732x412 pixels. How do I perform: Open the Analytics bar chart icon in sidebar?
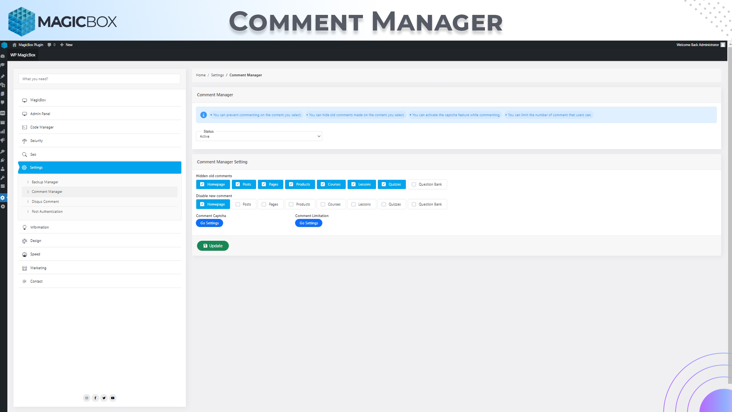click(x=3, y=131)
